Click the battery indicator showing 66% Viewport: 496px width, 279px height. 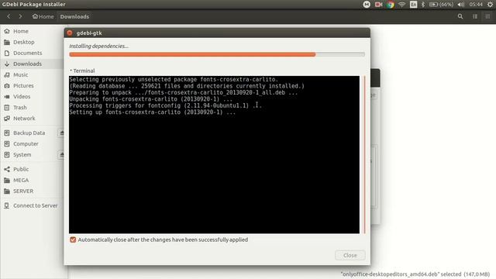pos(441,5)
